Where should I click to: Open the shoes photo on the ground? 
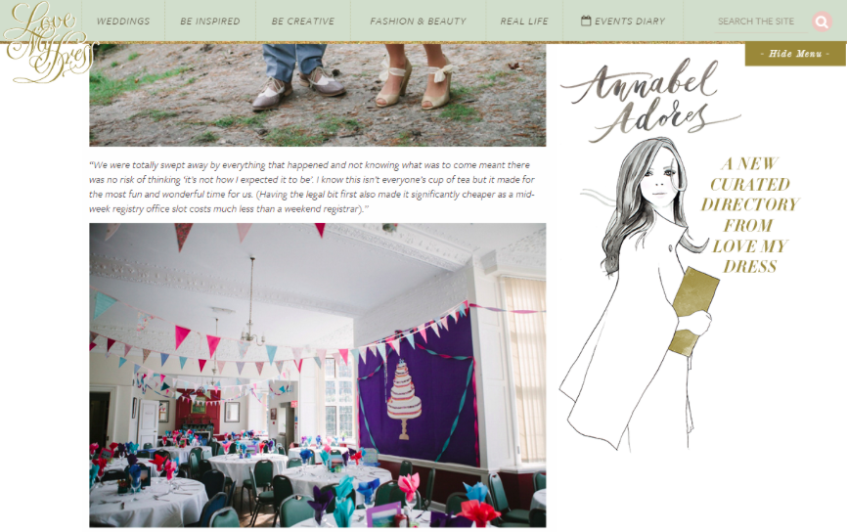(318, 95)
